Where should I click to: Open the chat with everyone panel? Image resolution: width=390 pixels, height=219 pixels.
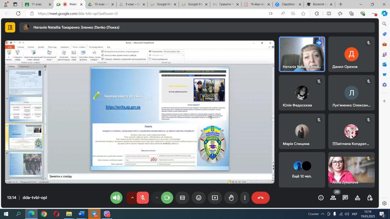click(345, 198)
